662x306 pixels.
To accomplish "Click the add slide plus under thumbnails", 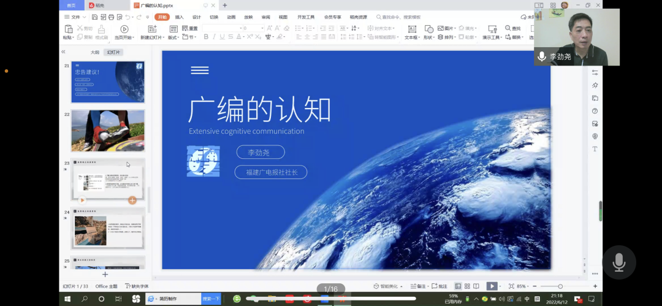I will tap(105, 274).
